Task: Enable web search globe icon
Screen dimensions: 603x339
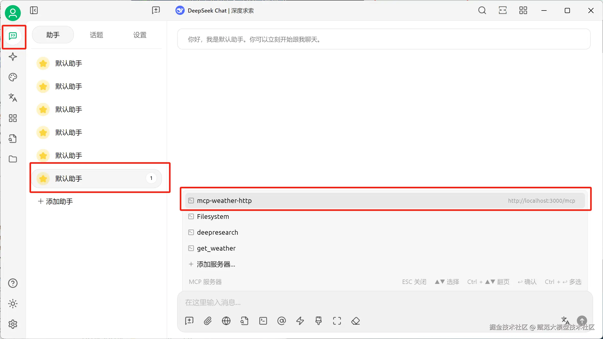Action: [226, 321]
